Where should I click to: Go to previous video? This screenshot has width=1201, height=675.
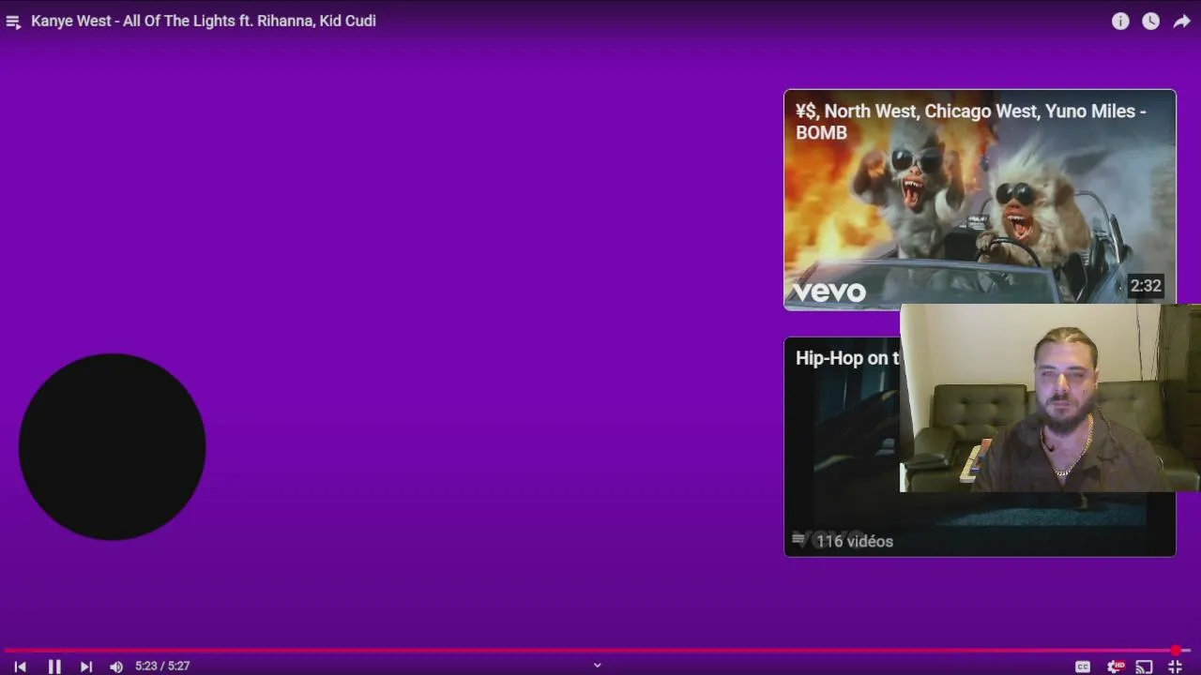tap(20, 667)
